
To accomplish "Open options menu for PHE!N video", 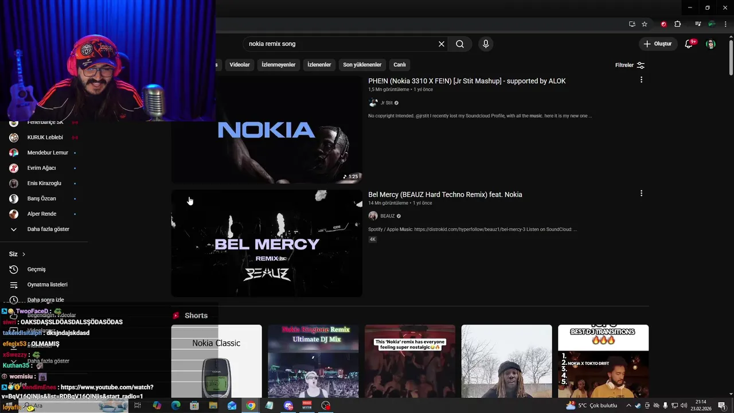I will pos(641,80).
